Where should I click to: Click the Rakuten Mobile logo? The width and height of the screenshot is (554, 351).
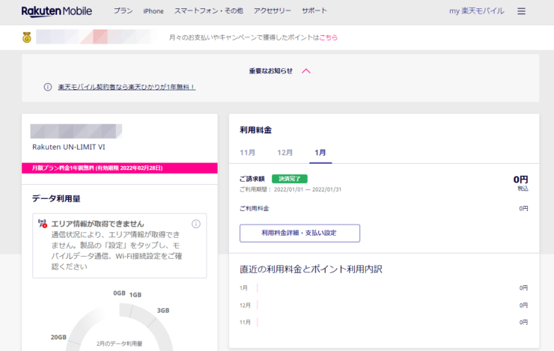(57, 11)
